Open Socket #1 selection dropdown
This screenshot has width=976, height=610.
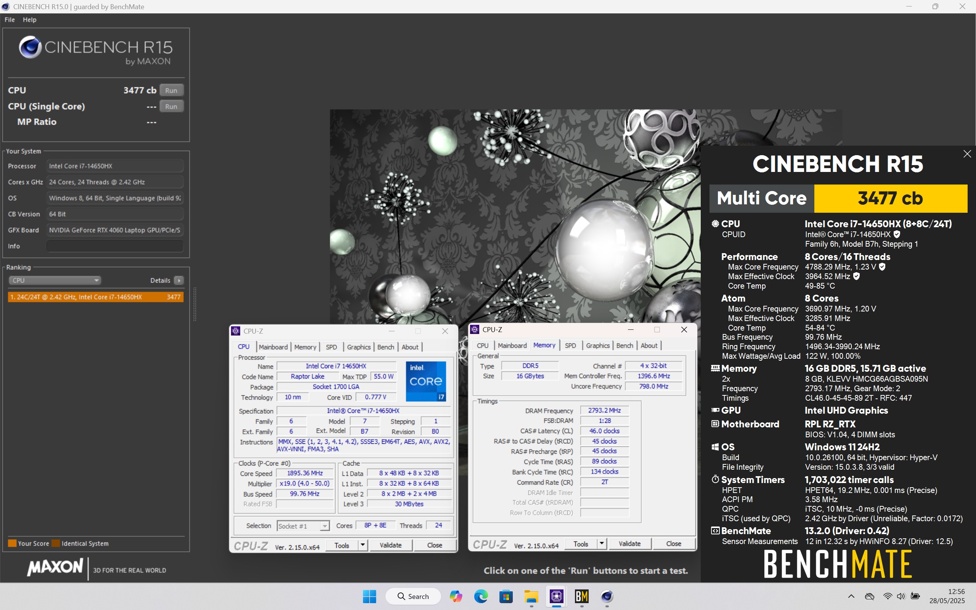303,526
